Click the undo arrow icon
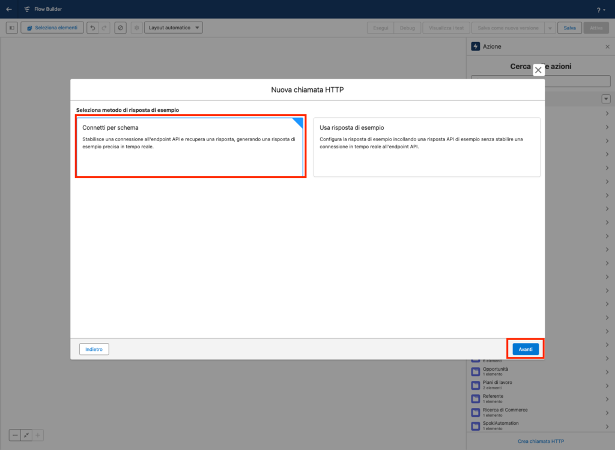The width and height of the screenshot is (615, 450). [x=92, y=28]
